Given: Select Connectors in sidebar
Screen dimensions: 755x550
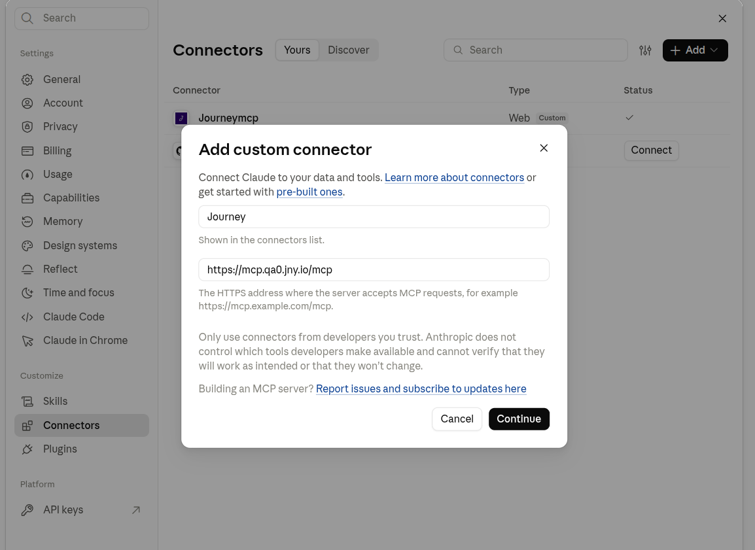Looking at the screenshot, I should (x=81, y=425).
